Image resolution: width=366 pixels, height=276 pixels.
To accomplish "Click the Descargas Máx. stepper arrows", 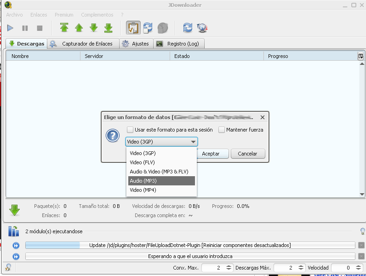I will 301,268.
